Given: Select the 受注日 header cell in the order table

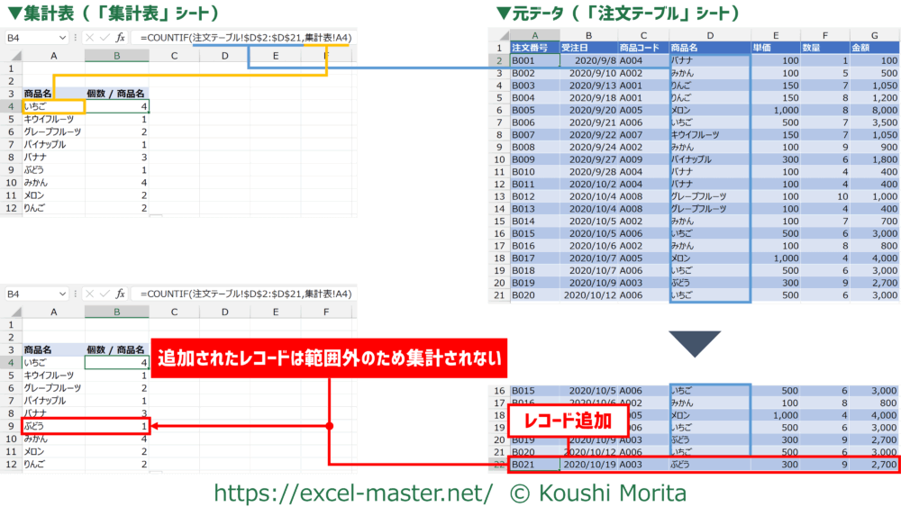Looking at the screenshot, I should (587, 48).
